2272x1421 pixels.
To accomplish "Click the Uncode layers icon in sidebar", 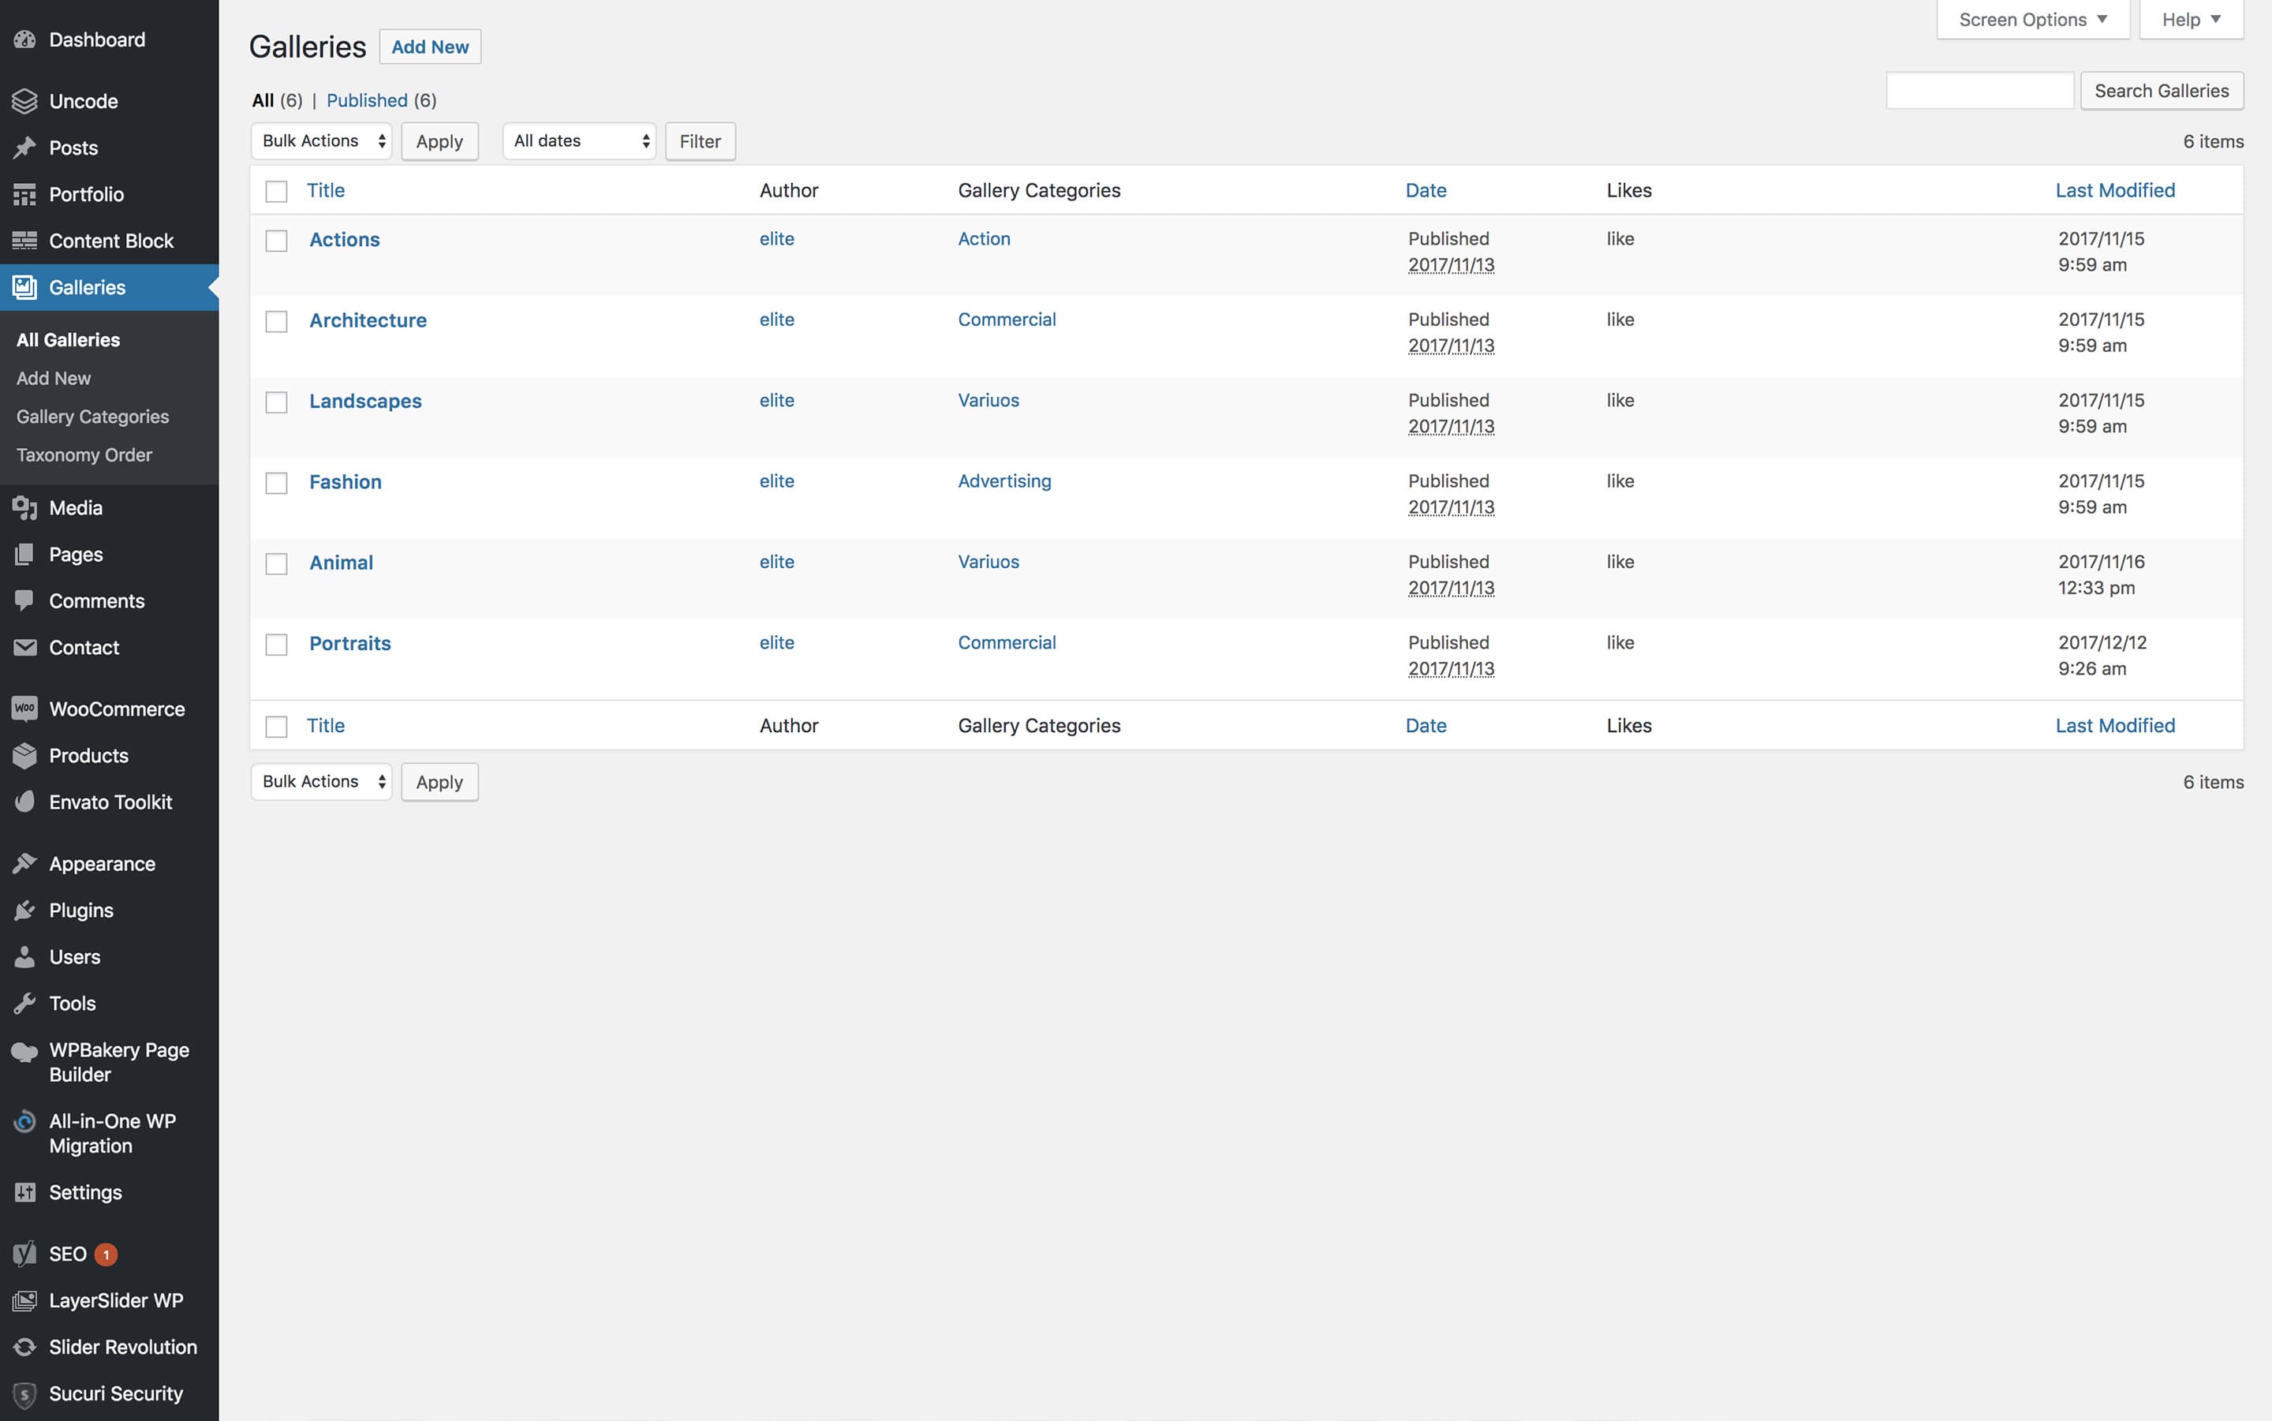I will 25,100.
